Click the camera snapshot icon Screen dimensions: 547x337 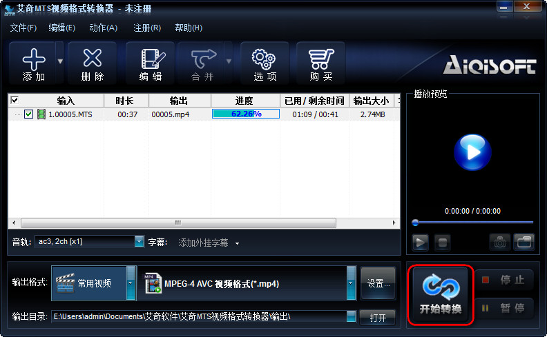499,242
